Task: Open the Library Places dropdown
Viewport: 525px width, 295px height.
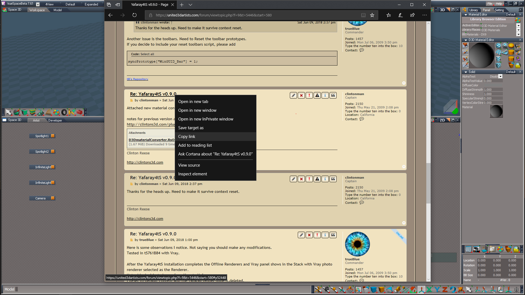Action: click(x=518, y=30)
